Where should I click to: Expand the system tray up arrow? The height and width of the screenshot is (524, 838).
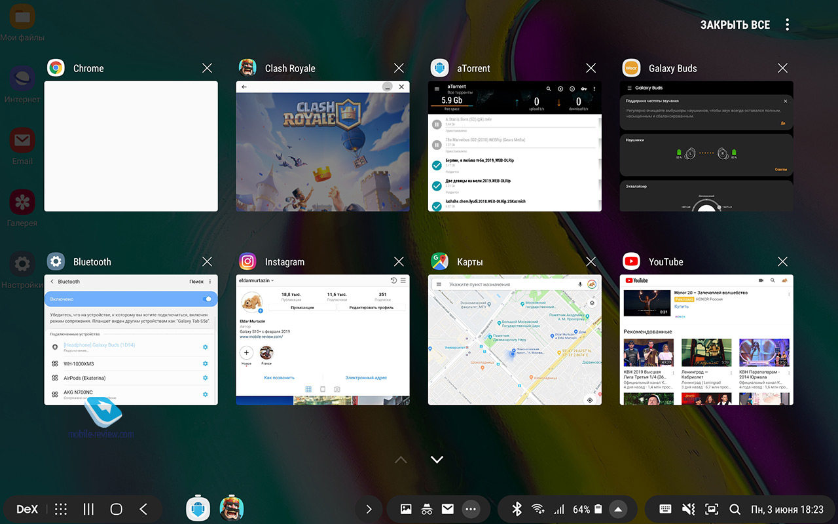pos(617,509)
